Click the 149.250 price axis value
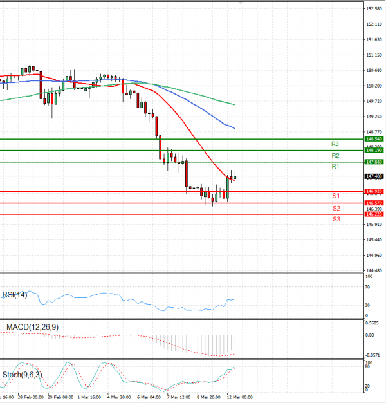This screenshot has height=403, width=386. (x=374, y=117)
